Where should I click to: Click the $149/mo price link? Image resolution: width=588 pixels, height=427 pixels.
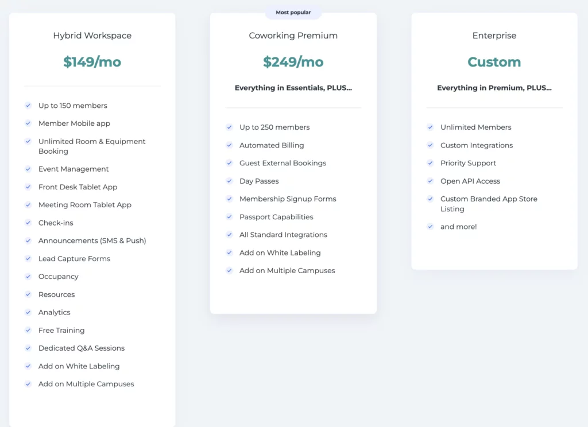(x=92, y=62)
